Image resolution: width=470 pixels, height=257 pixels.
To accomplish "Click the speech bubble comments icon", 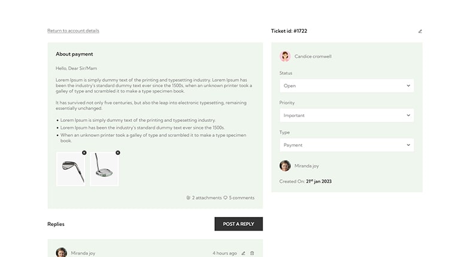I will tap(225, 198).
